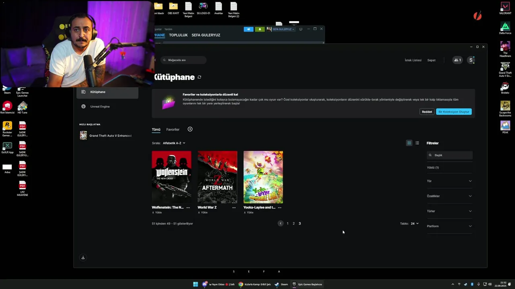Open options dots for Wolfenstein: The New Order
The width and height of the screenshot is (515, 289).
[188, 208]
